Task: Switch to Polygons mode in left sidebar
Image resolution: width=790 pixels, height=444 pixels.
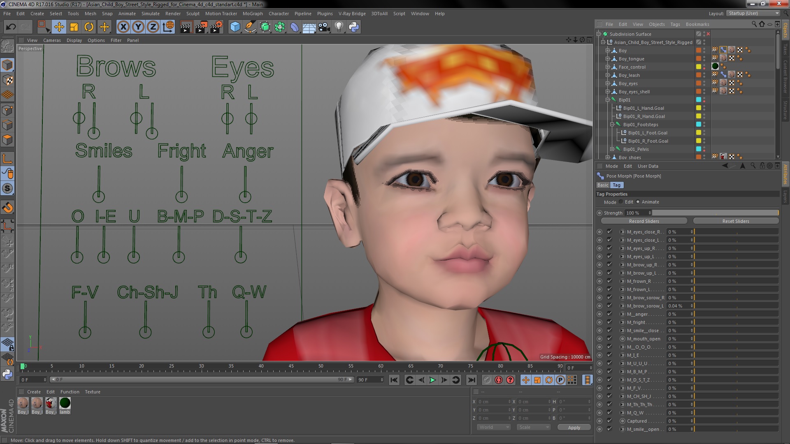Action: (x=7, y=140)
